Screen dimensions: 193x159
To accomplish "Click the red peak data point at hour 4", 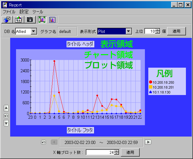I will [54, 61].
